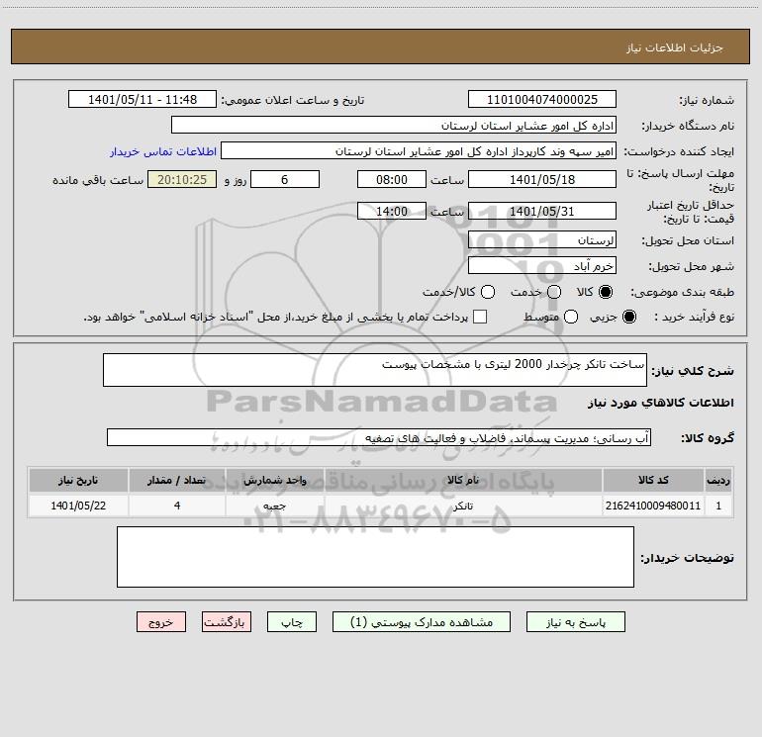Click the توضیحات خریدار label
Screen dimensions: 762x737
687,558
